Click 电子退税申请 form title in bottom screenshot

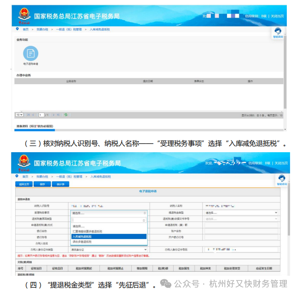148,191
